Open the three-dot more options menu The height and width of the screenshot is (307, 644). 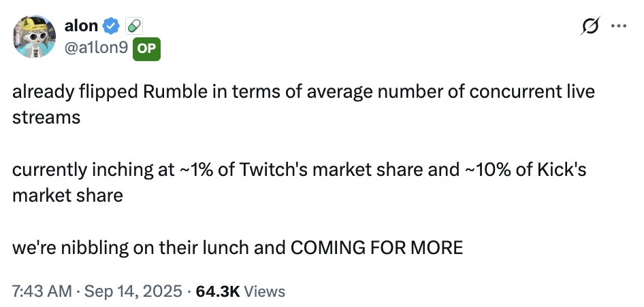[618, 26]
